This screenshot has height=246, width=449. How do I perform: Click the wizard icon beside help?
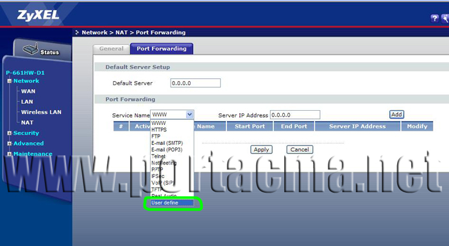(445, 19)
